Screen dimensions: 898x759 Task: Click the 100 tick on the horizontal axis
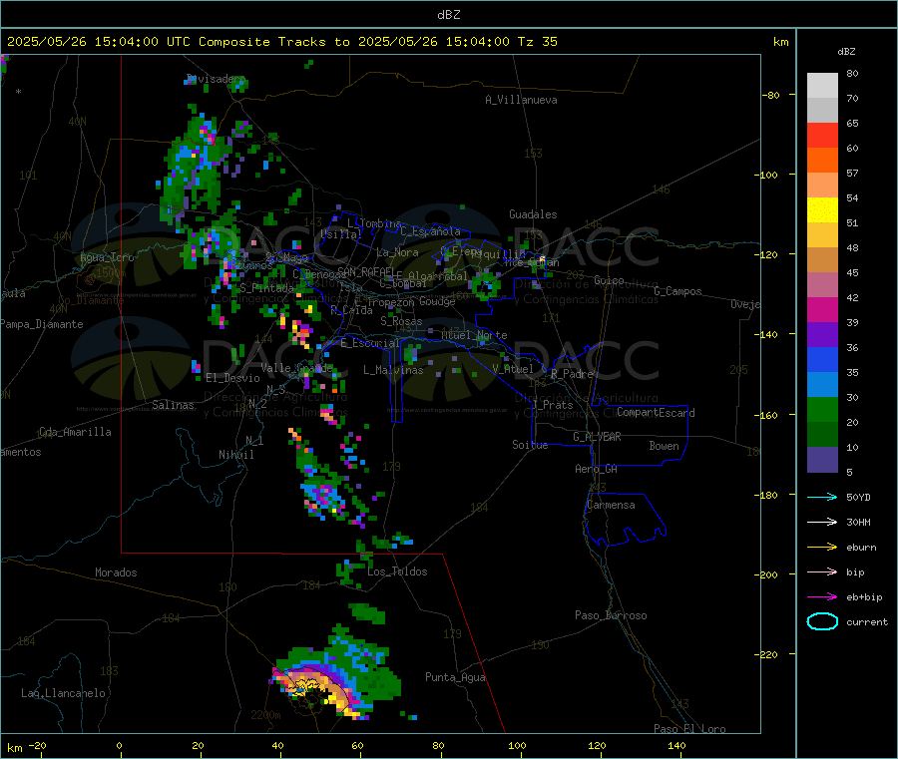click(517, 745)
